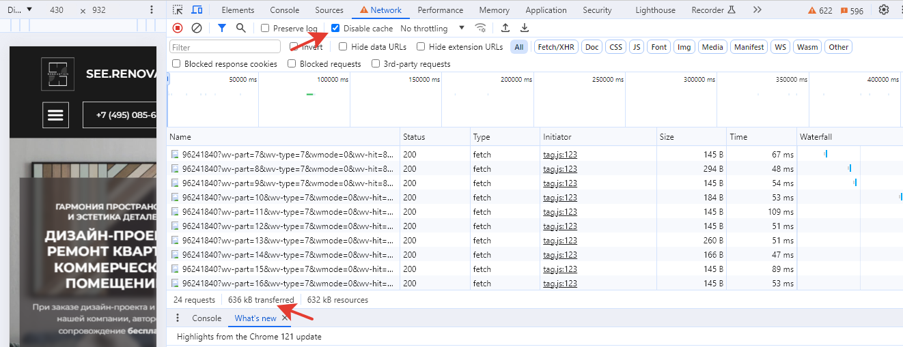Switch to the Performance tab
Image resolution: width=903 pixels, height=347 pixels.
pos(440,10)
